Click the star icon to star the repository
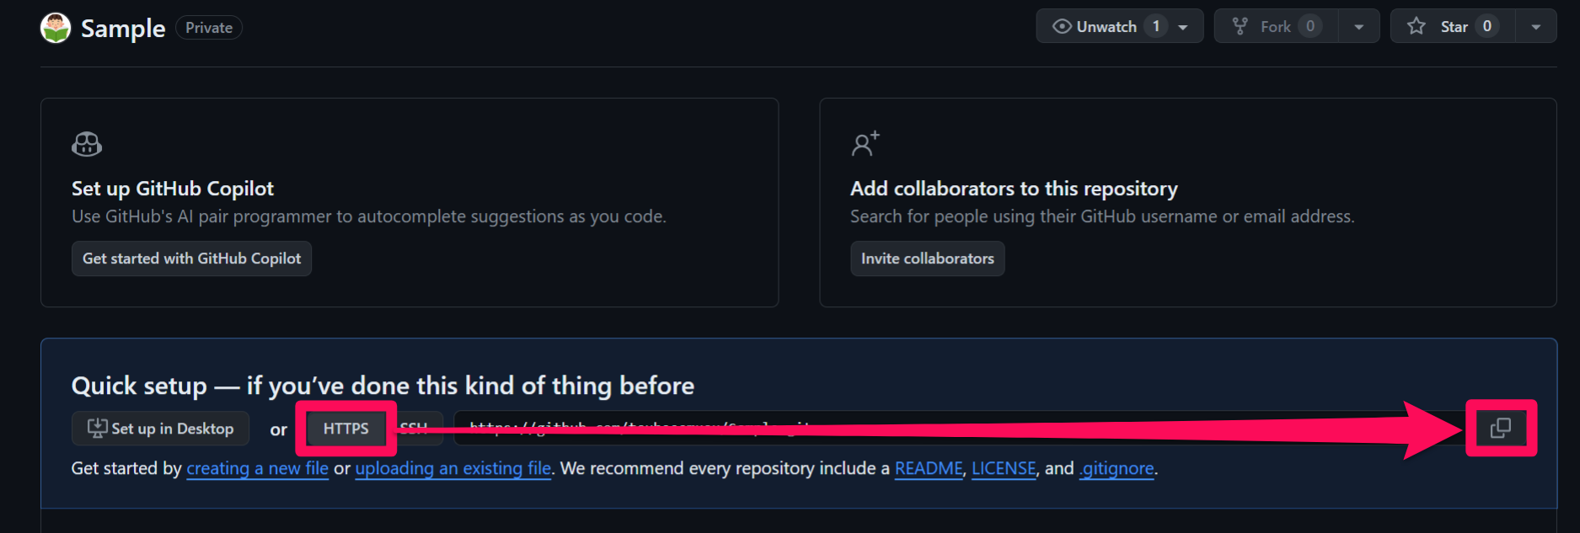The height and width of the screenshot is (533, 1580). click(x=1417, y=26)
